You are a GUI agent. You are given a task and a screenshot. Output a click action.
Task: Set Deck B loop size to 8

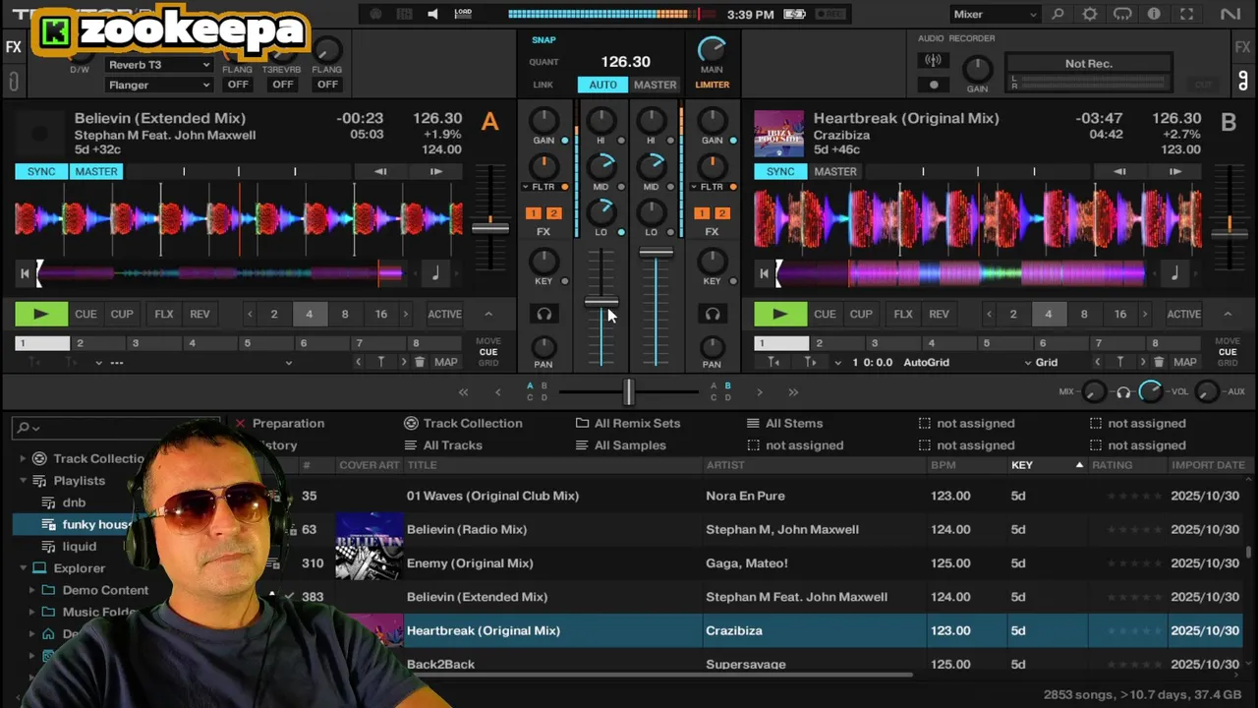coord(1084,314)
